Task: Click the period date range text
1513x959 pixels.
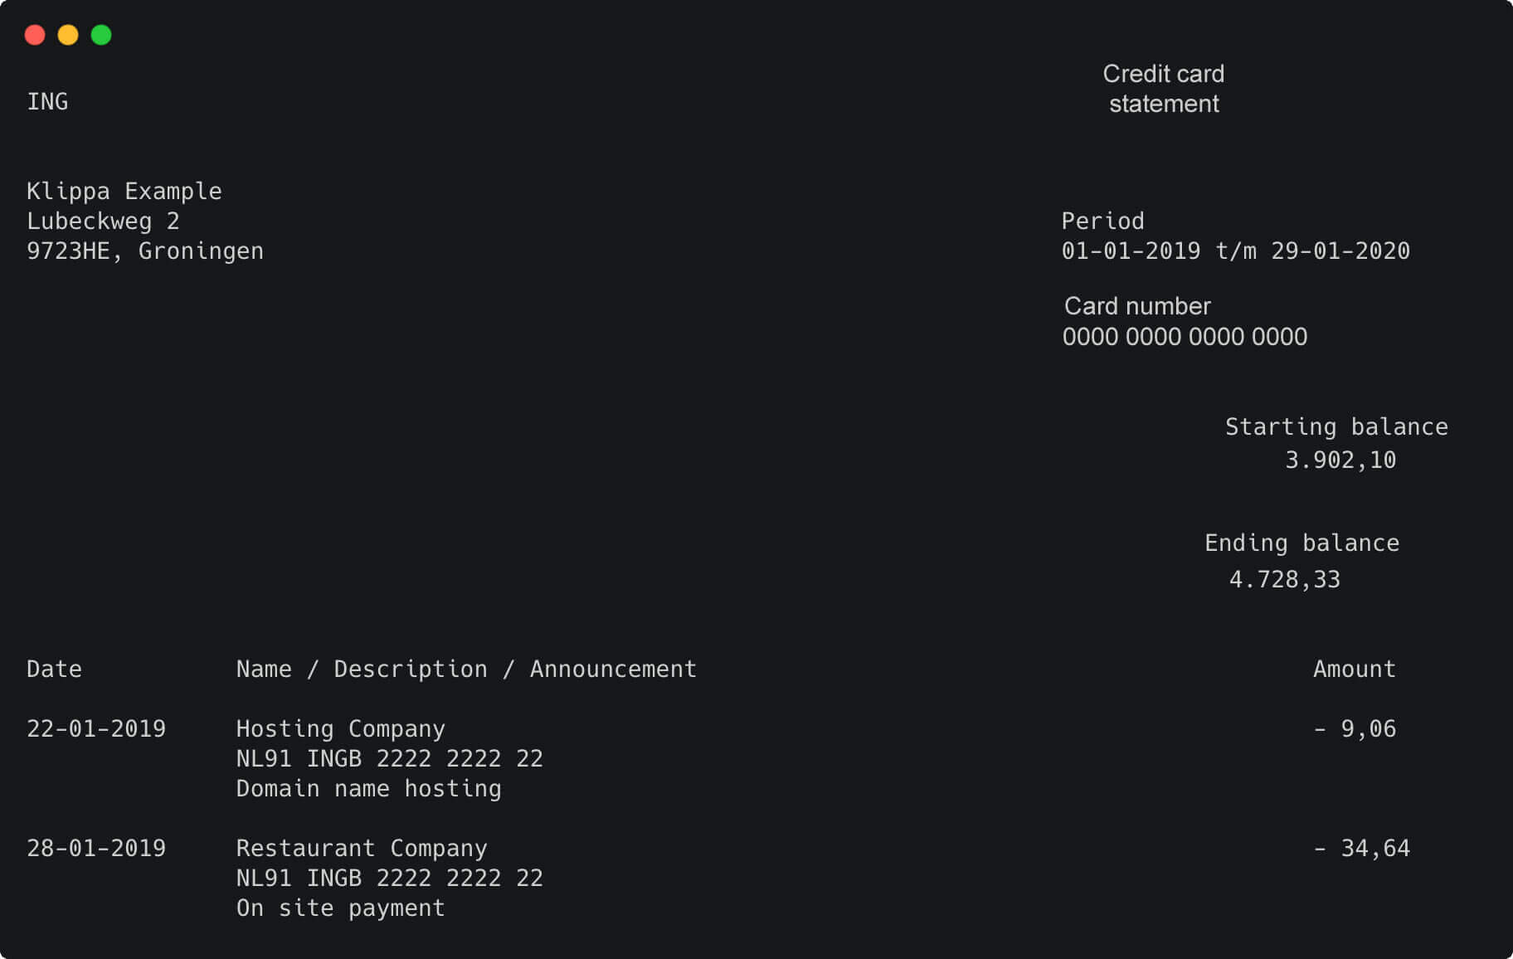Action: pos(1235,251)
